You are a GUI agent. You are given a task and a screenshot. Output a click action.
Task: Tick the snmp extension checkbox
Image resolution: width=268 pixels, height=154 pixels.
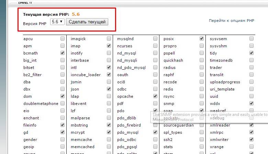202,103
